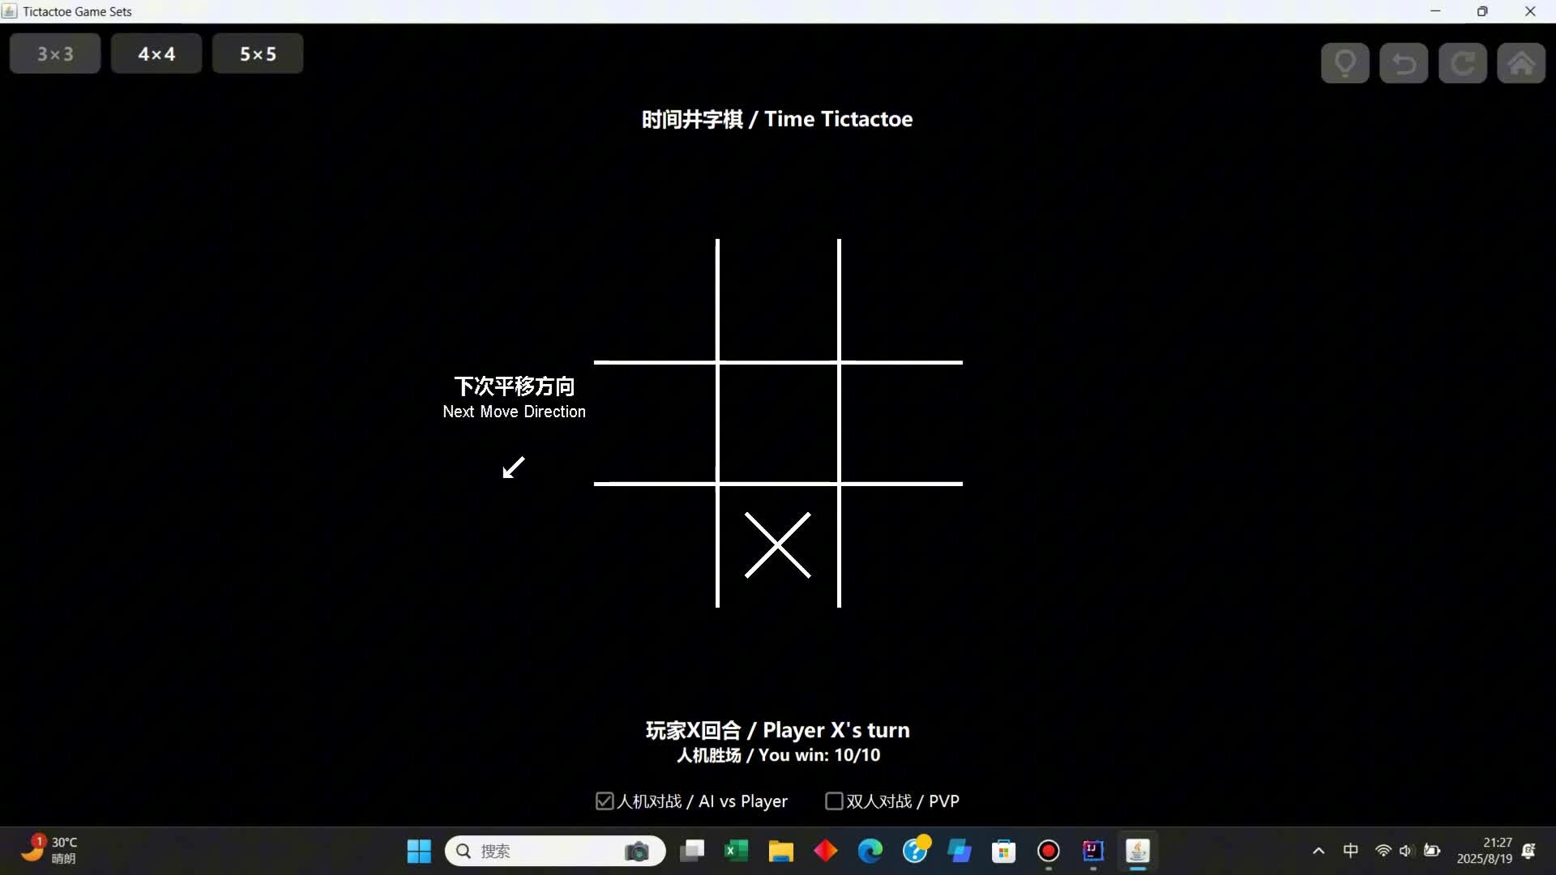Click Java app icon in taskbar
1556x875 pixels.
pos(1138,851)
